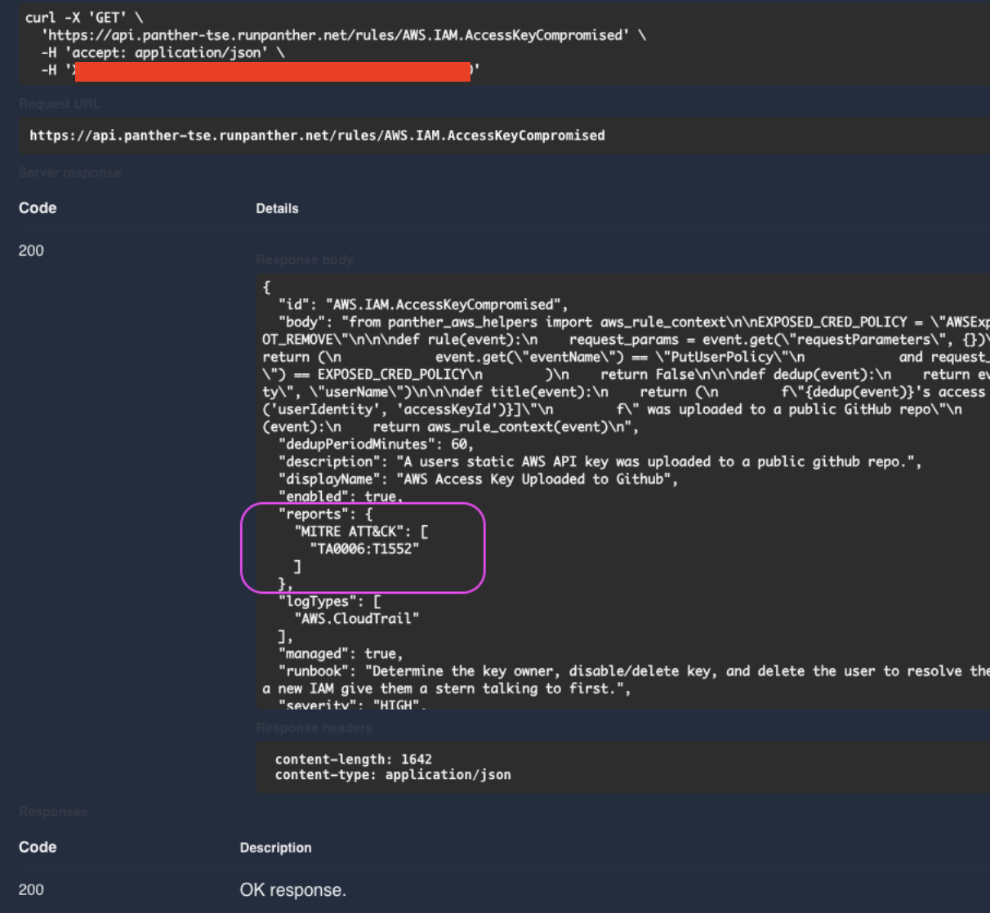Viewport: 990px width, 913px height.
Task: Click the server response Code column header
Action: 38,208
